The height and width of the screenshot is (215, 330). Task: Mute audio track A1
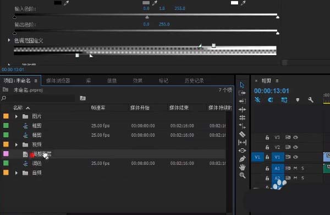pos(295,168)
